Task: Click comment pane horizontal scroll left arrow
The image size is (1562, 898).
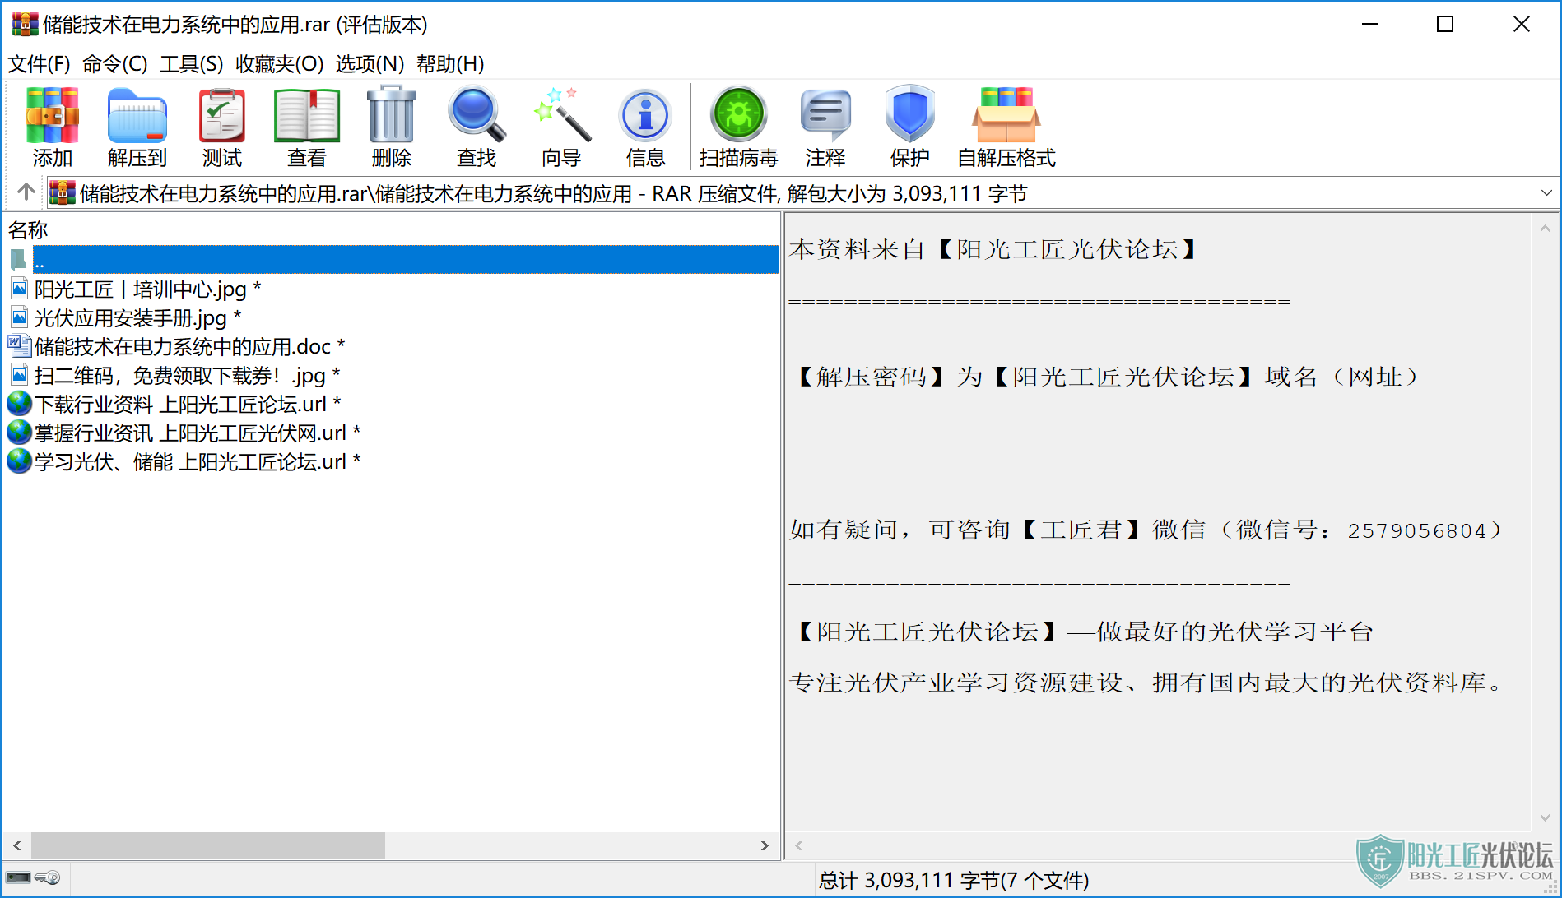Action: coord(799,845)
